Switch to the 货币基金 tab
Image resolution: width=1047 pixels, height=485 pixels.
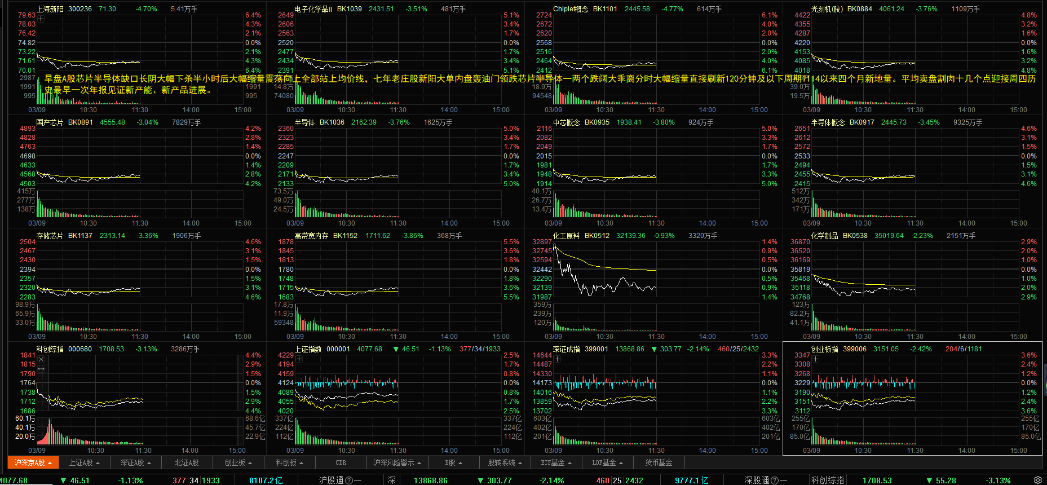(659, 463)
